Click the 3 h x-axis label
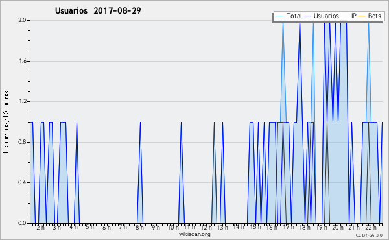This screenshot has width=389, height=240. (56, 228)
